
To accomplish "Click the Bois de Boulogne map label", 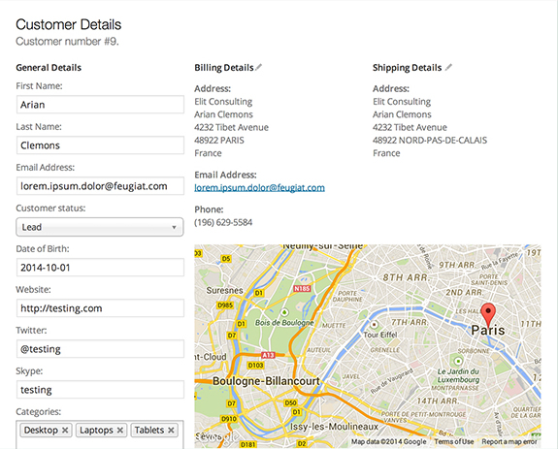I will point(284,322).
